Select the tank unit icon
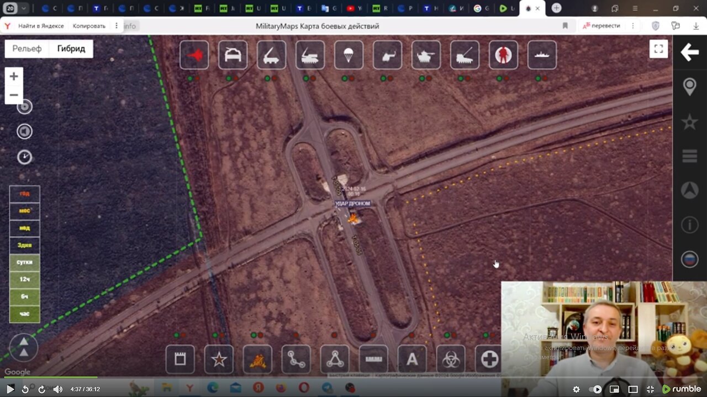 click(426, 55)
